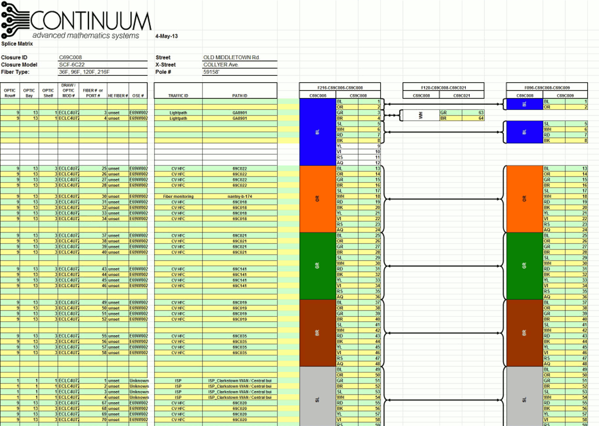Click the Continuum circuit-board logo
The width and height of the screenshot is (599, 426).
coord(14,18)
